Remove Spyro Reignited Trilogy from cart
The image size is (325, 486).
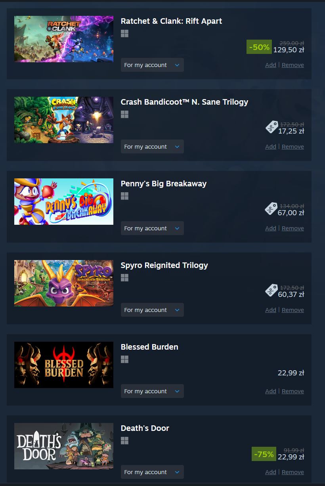coord(293,310)
